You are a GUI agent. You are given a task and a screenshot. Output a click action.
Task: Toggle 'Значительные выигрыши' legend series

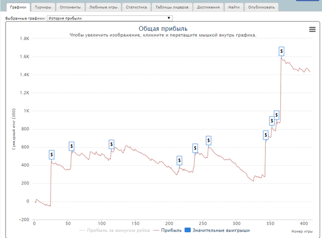click(217, 230)
